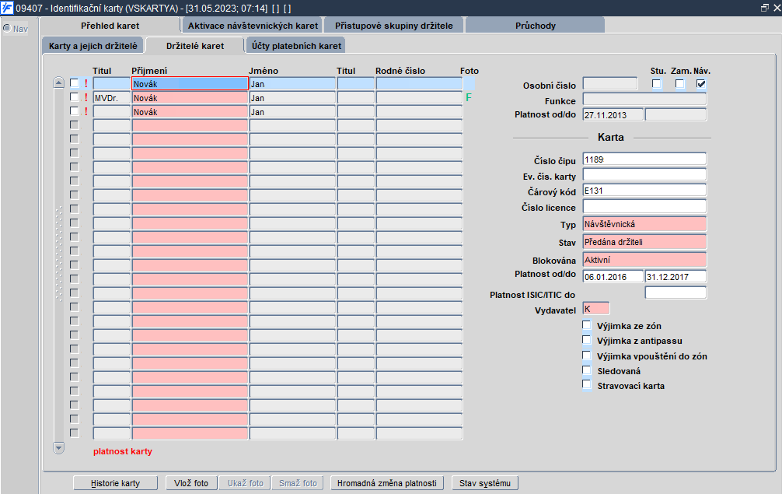The width and height of the screenshot is (782, 494).
Task: Click the vertical scrollbar track of holder list
Action: click(x=59, y=265)
